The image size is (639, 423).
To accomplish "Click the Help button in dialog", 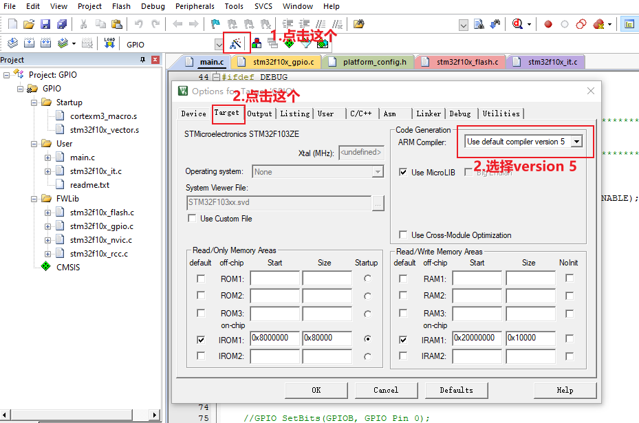I will [565, 390].
